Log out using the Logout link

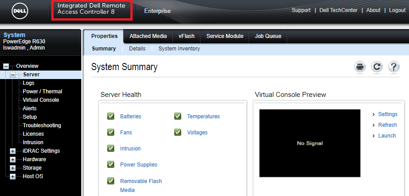[x=397, y=10]
